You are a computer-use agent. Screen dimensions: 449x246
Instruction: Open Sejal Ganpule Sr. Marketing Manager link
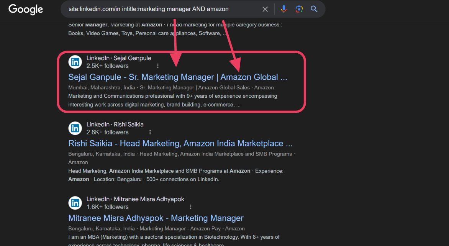click(177, 77)
